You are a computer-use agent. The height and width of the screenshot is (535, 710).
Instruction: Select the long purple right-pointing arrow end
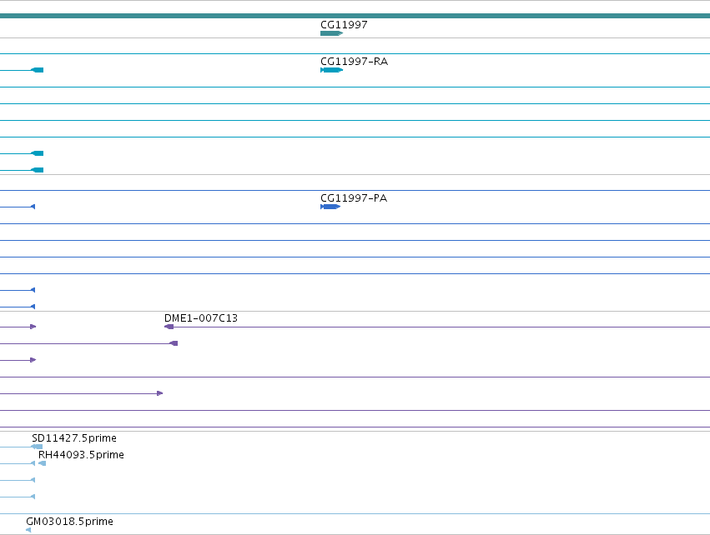tap(160, 393)
